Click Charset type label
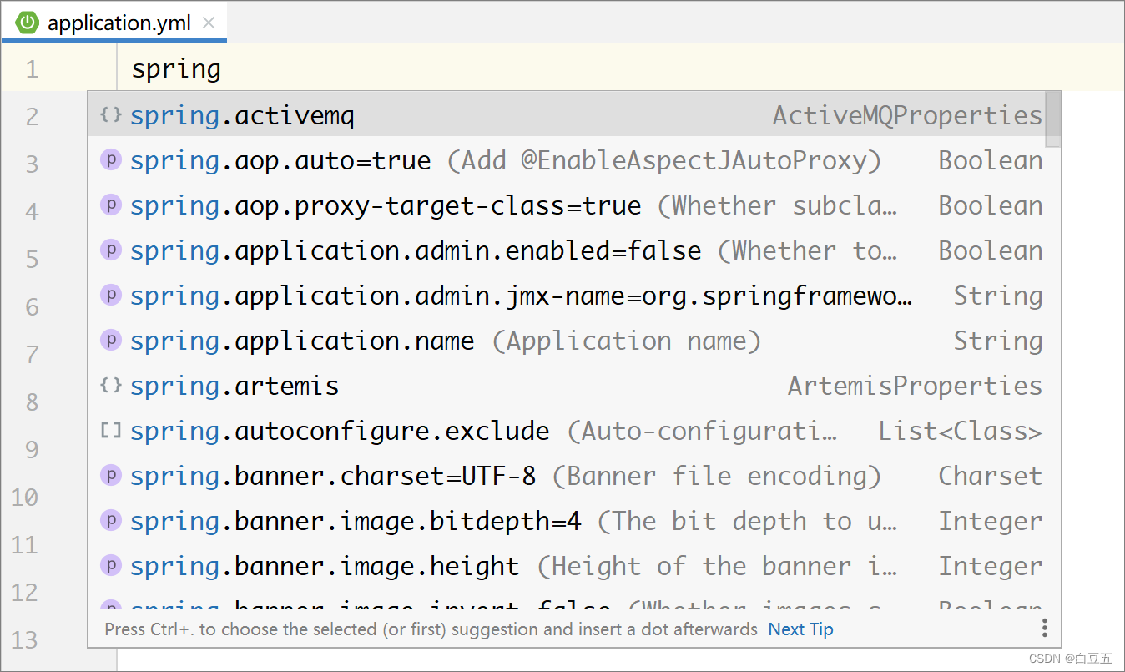 tap(991, 476)
